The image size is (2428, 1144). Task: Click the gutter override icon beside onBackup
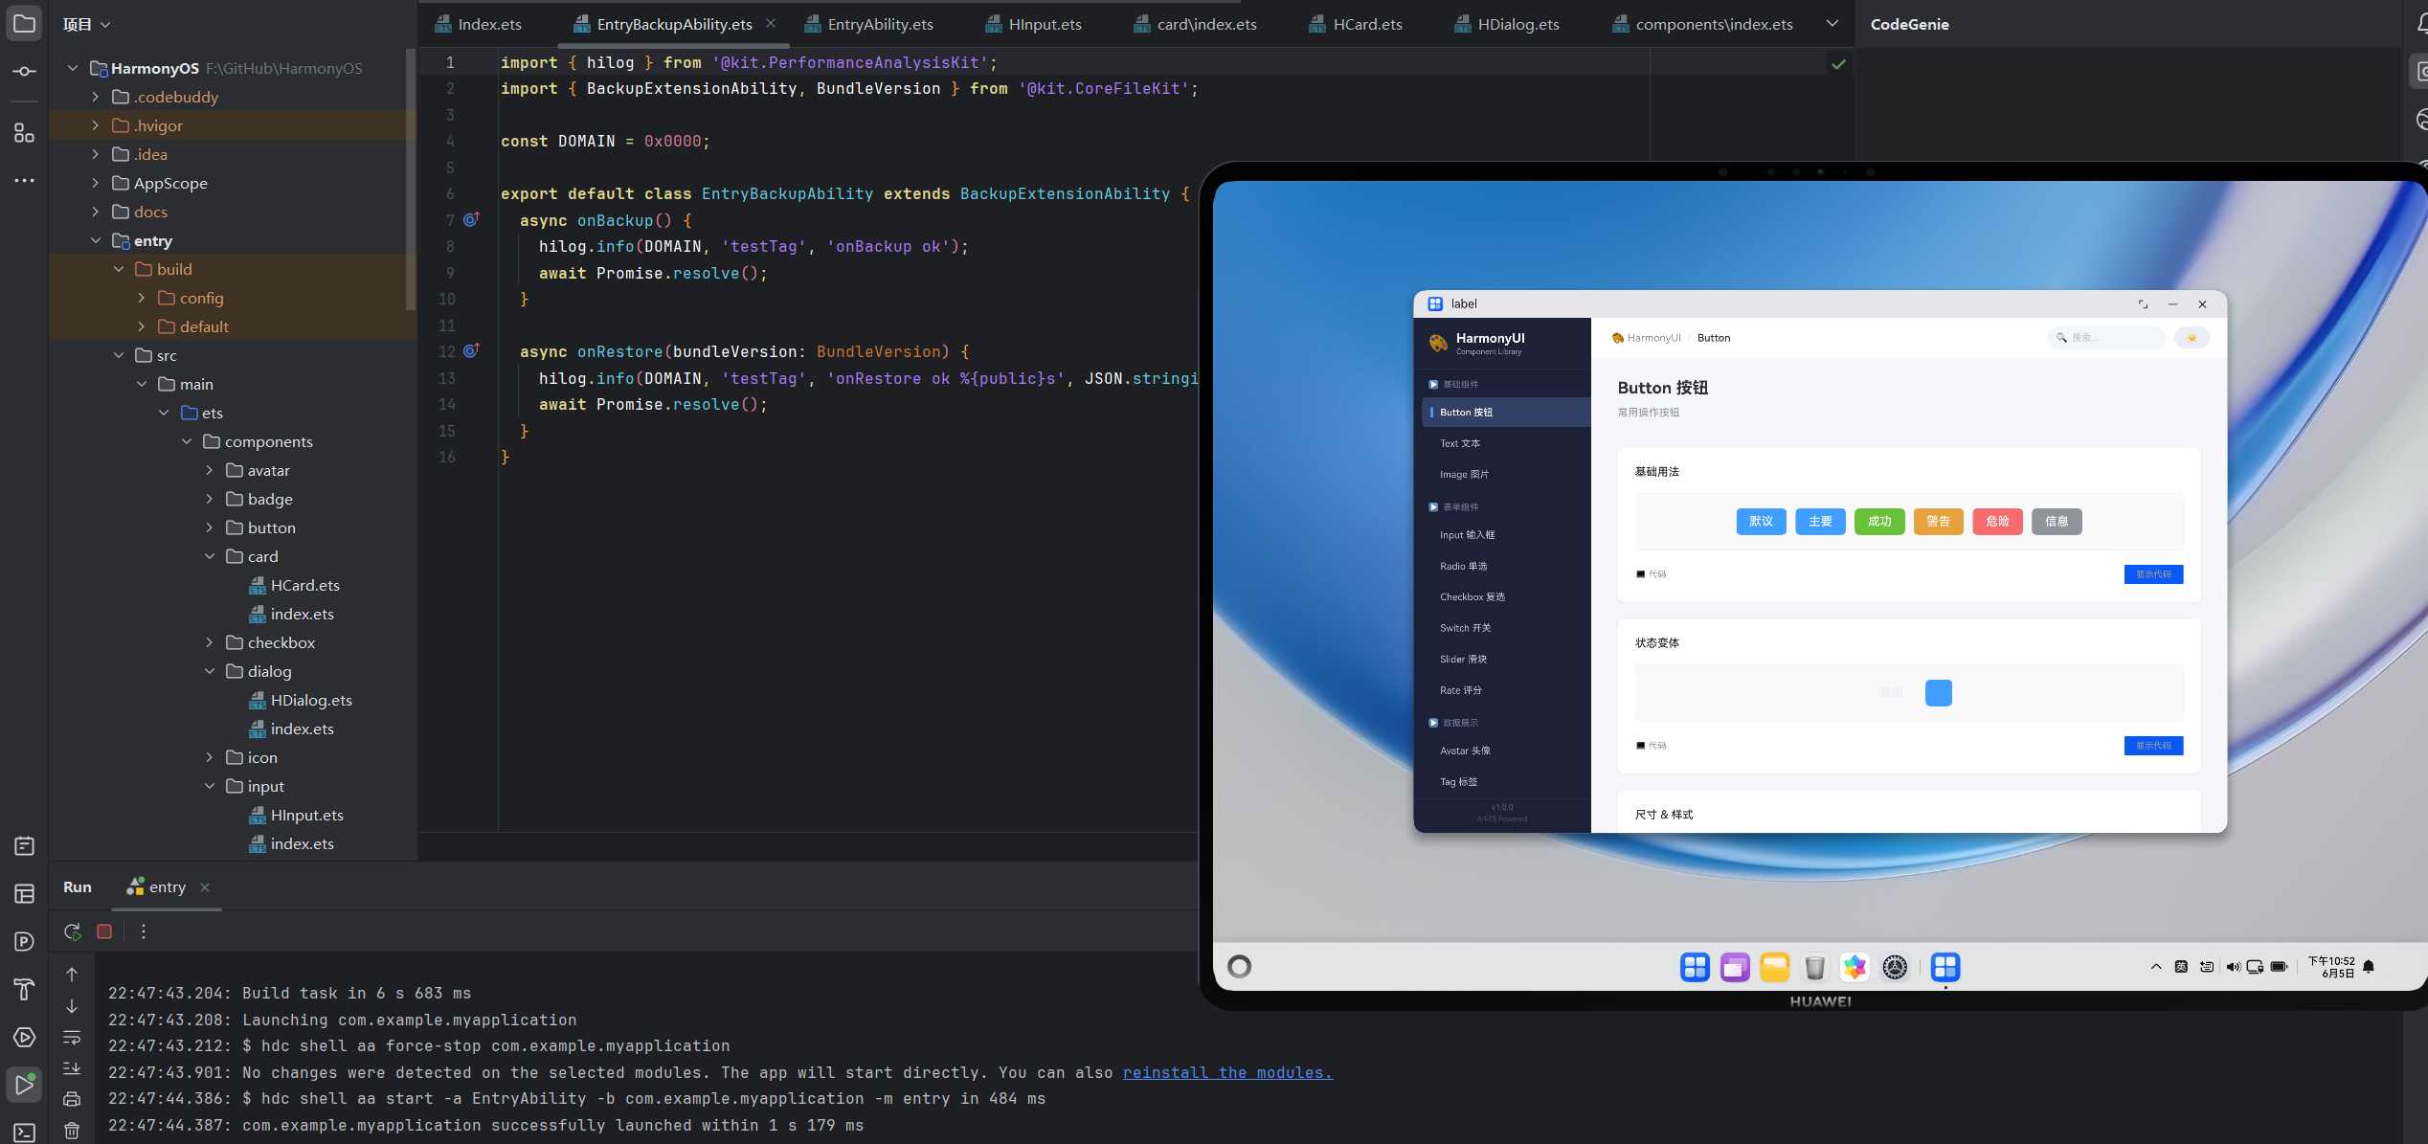click(x=471, y=219)
